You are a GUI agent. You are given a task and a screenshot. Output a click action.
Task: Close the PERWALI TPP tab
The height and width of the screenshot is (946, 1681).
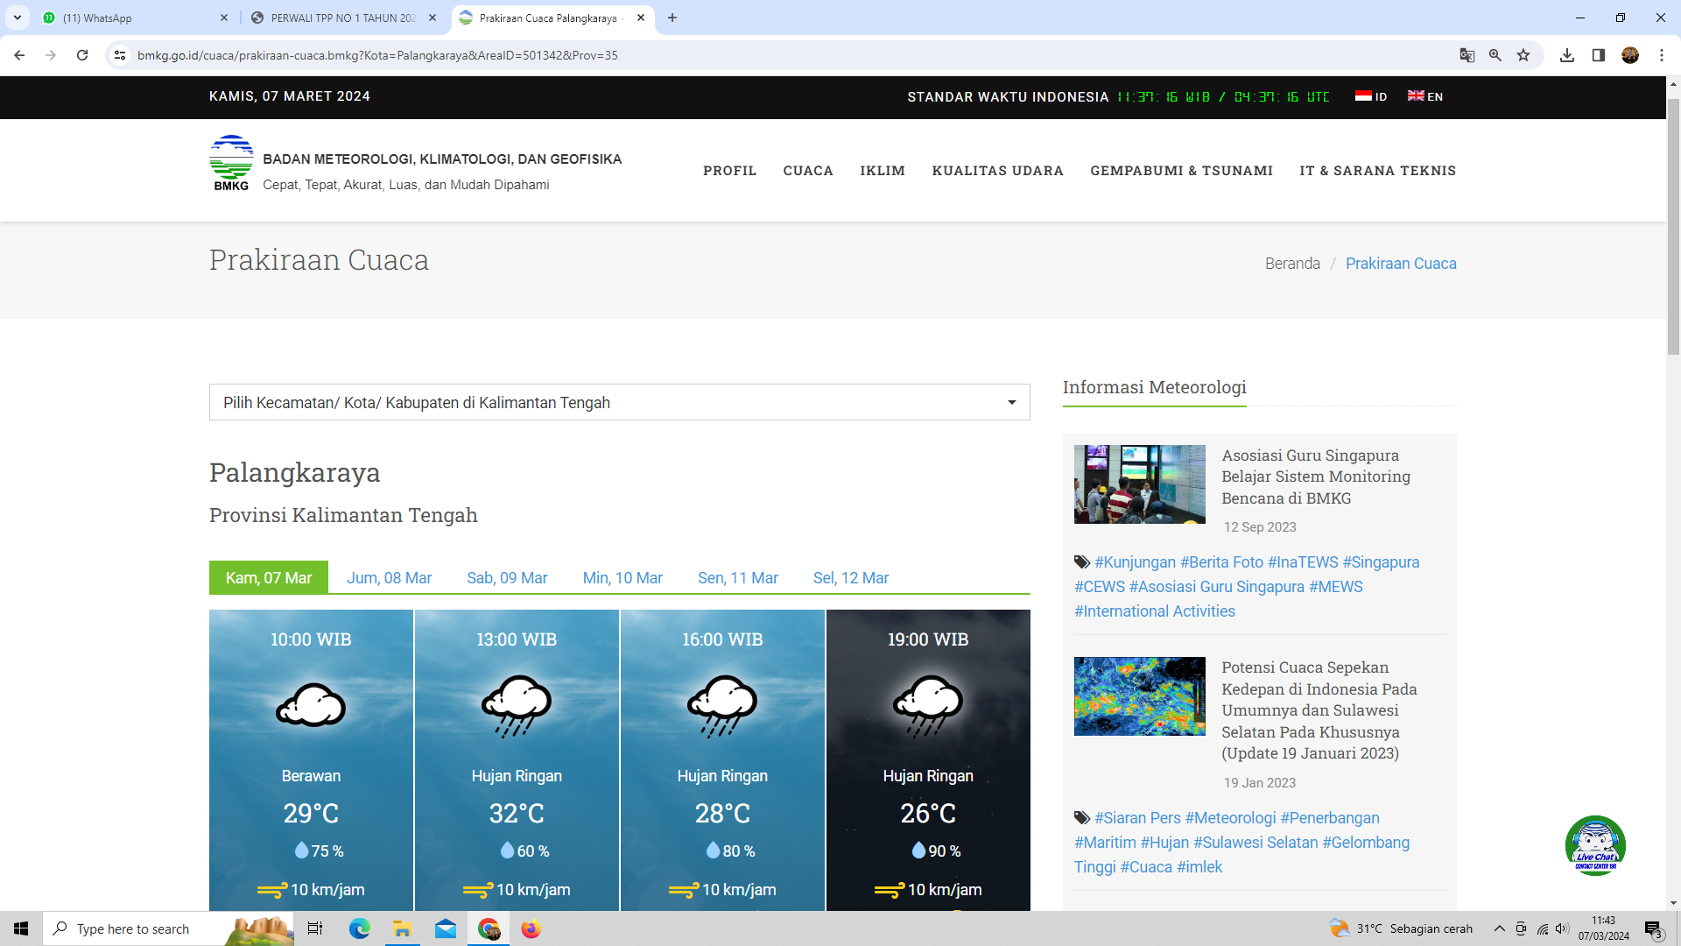click(x=433, y=18)
